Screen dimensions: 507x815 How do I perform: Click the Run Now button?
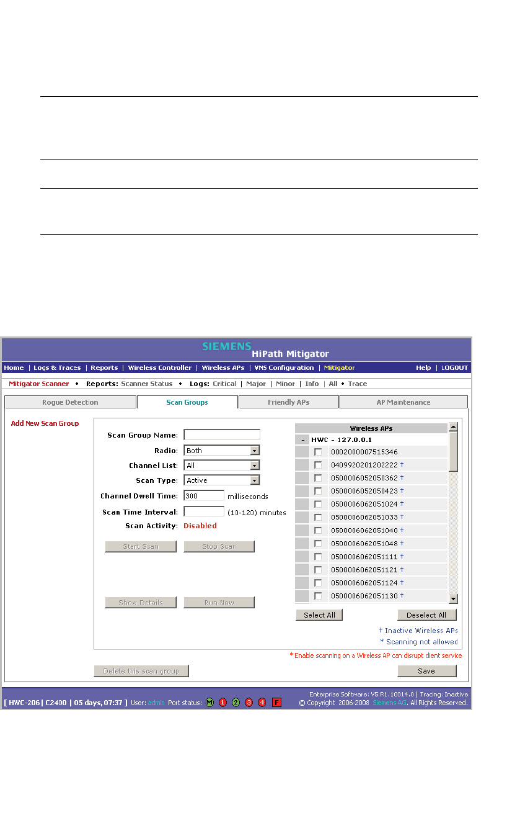pos(219,602)
